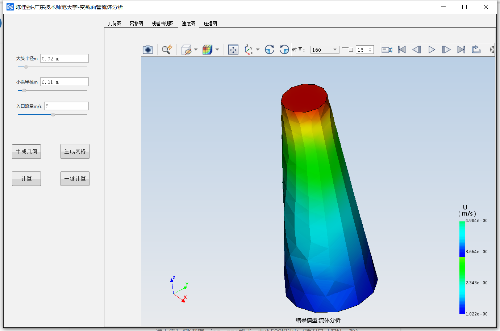Click the 大头半径 input field
500x331 pixels.
click(x=64, y=58)
